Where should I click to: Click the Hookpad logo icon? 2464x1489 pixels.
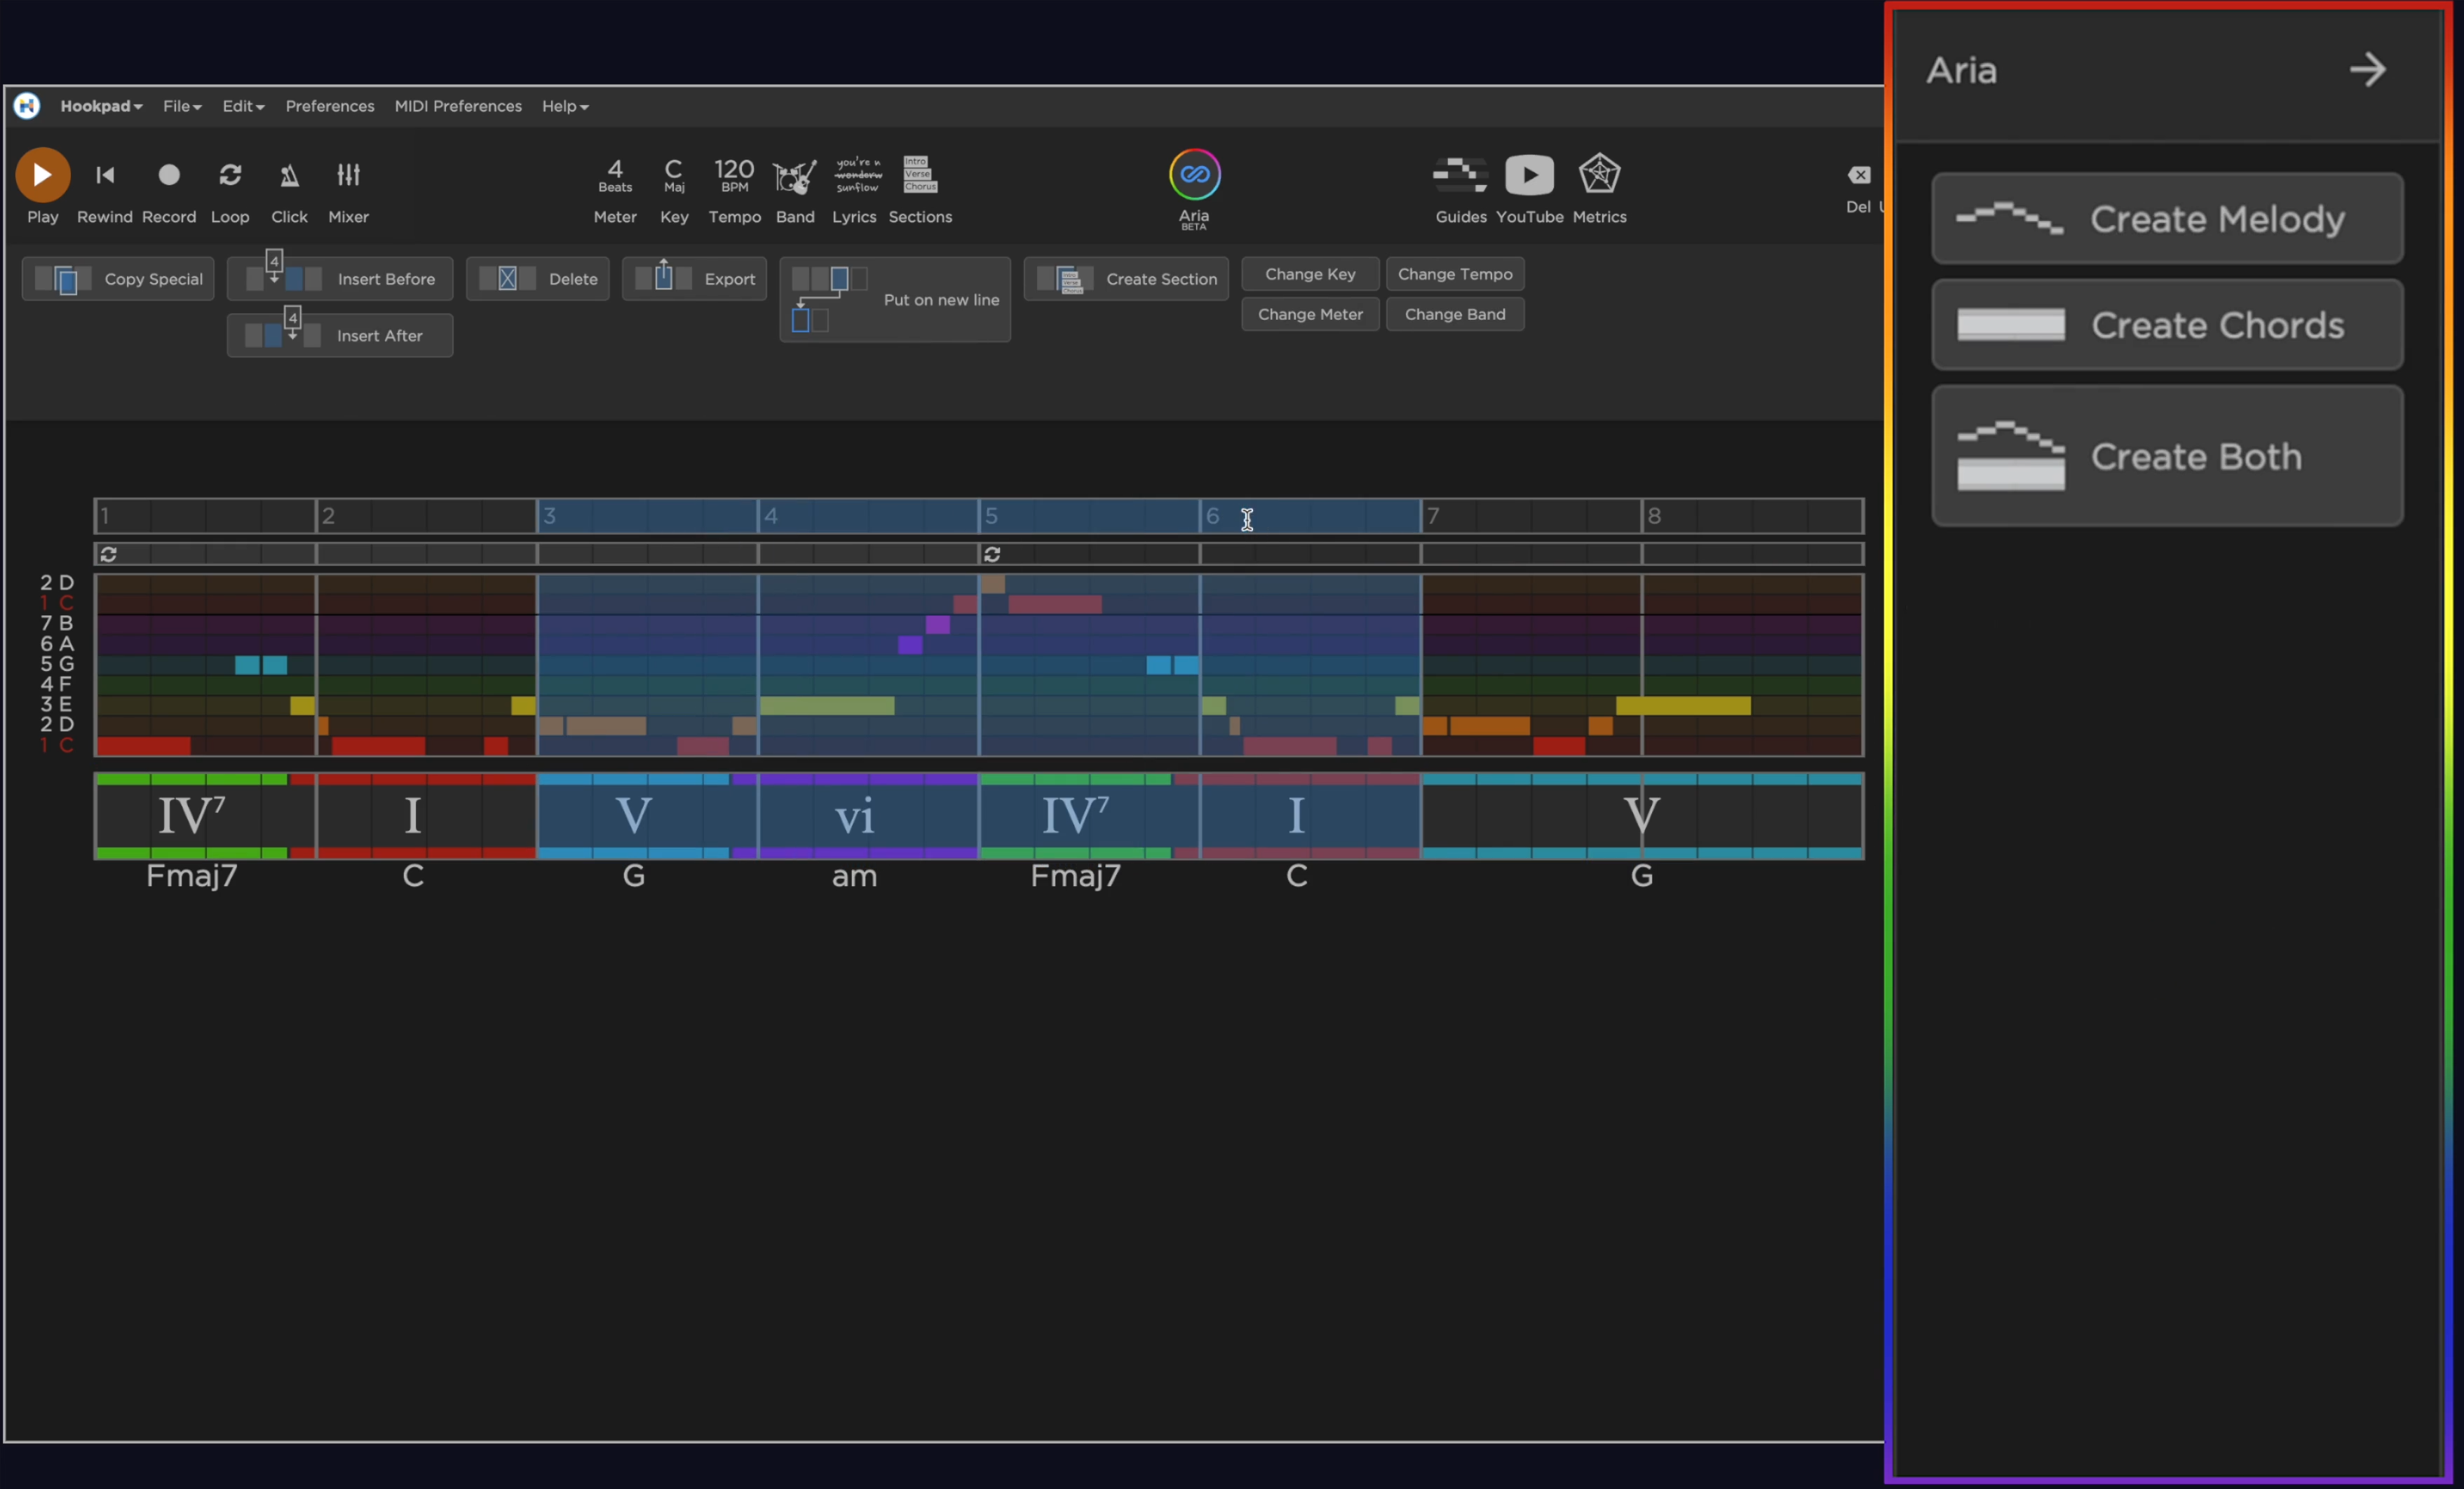click(27, 105)
